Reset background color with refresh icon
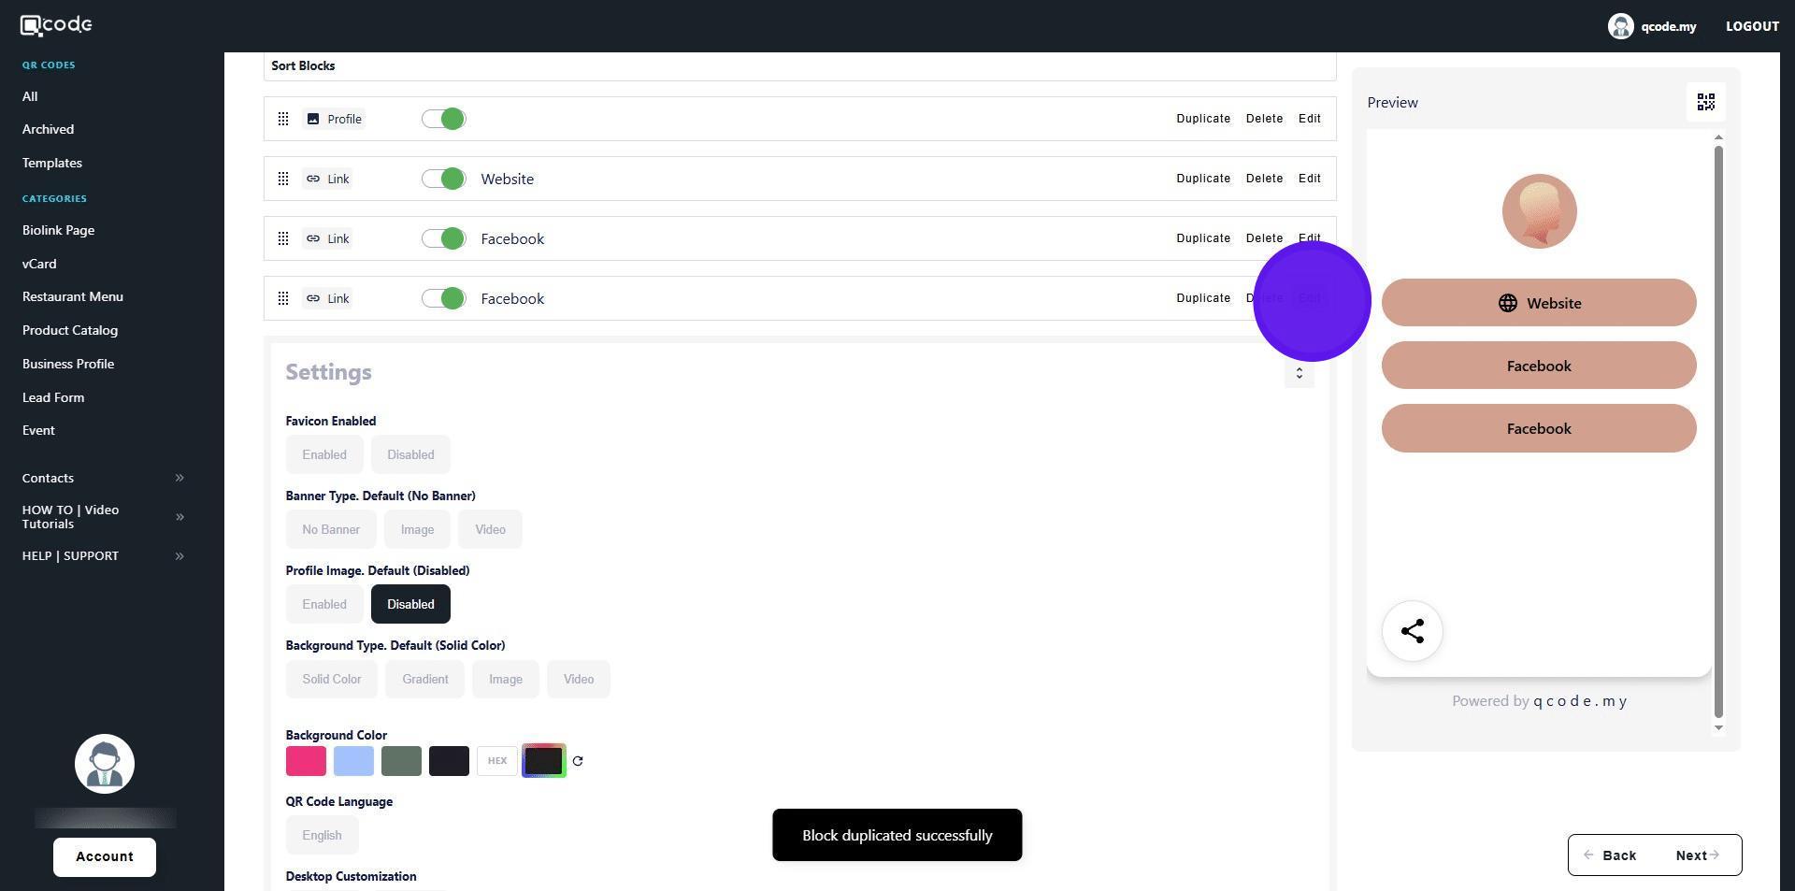The width and height of the screenshot is (1795, 891). point(578,761)
